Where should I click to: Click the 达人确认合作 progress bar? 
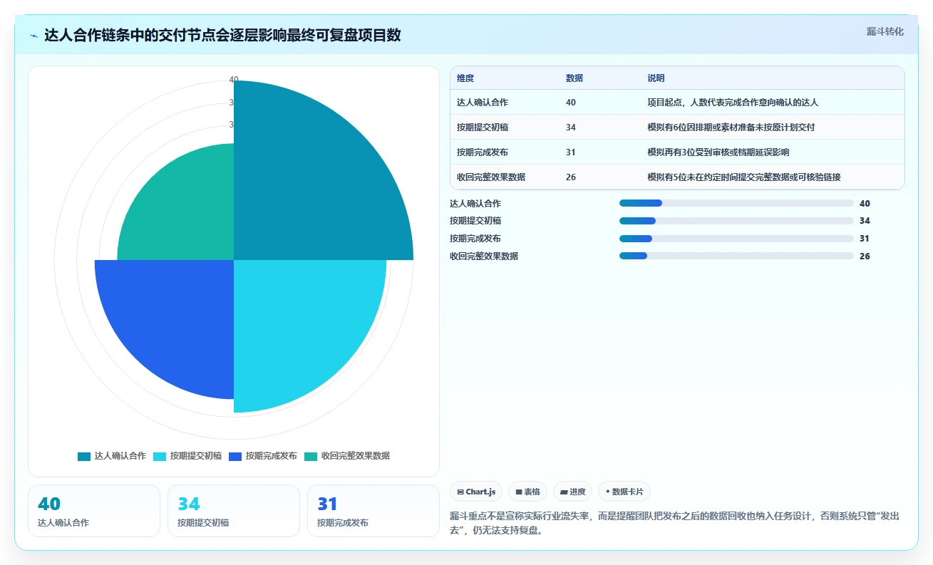pos(736,203)
